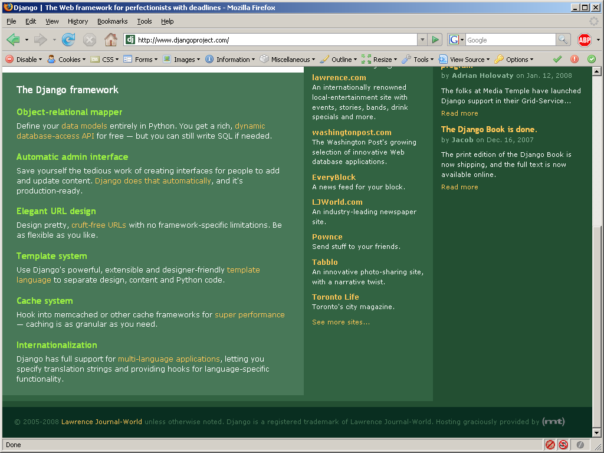Open the Bookmarks menu

click(x=113, y=21)
